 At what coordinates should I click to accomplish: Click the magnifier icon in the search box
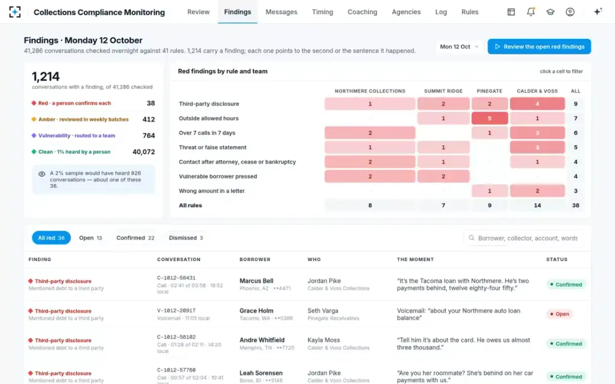tap(471, 238)
